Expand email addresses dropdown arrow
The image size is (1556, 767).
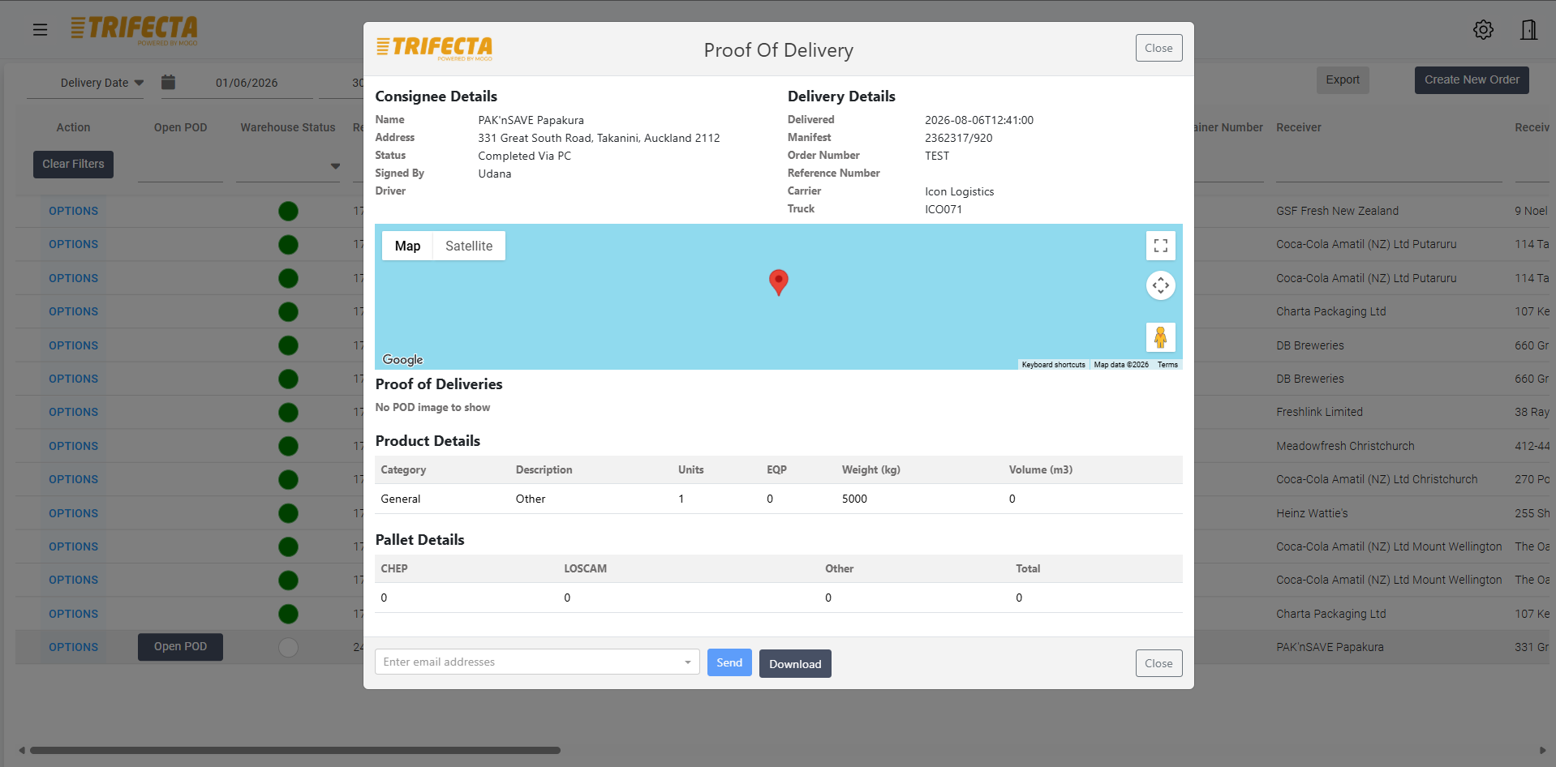(x=687, y=662)
